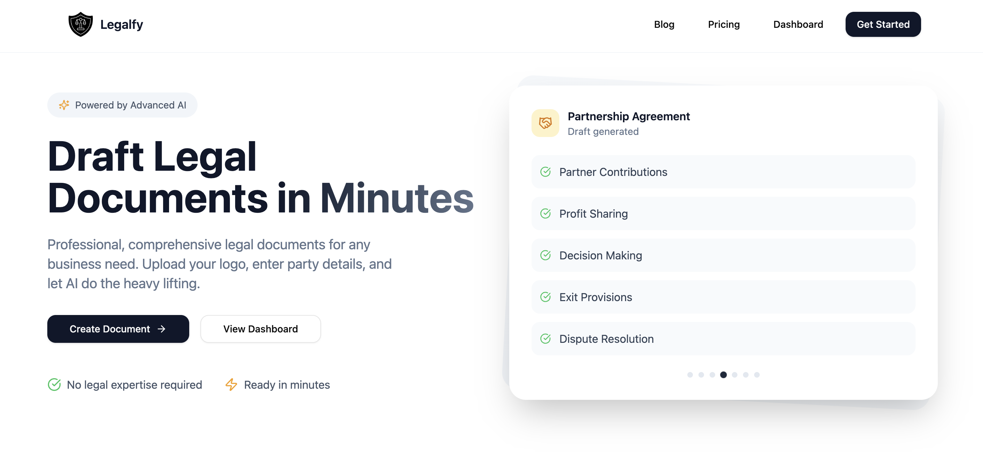Click the Legalfy brand name text
This screenshot has width=983, height=452.
pyautogui.click(x=121, y=24)
